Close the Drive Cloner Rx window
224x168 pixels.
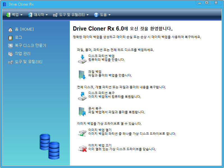pos(216,3)
